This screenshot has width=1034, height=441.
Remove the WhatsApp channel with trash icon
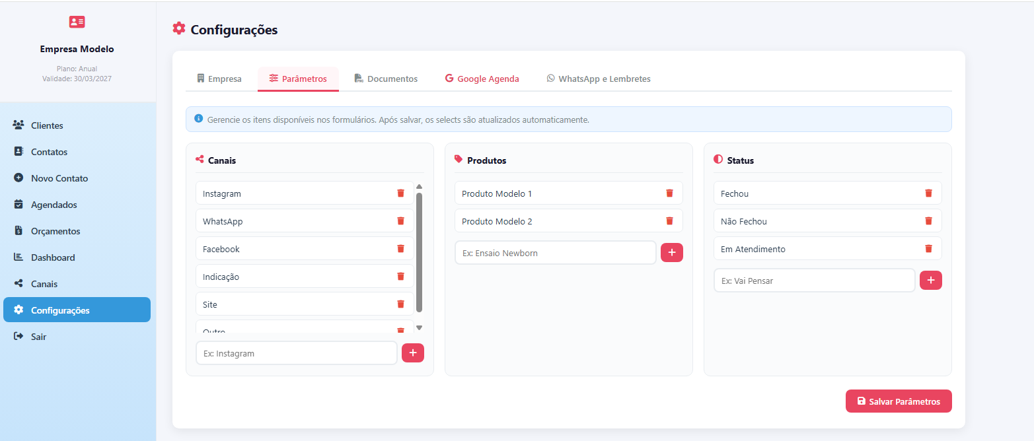[400, 221]
